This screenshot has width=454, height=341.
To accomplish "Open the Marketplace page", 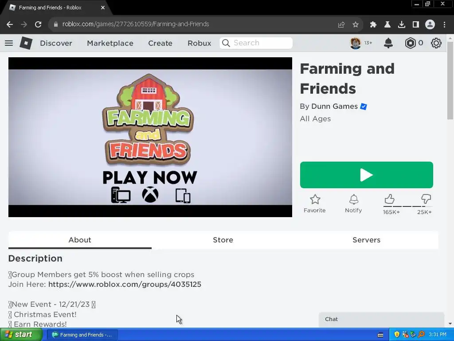I will 110,43.
